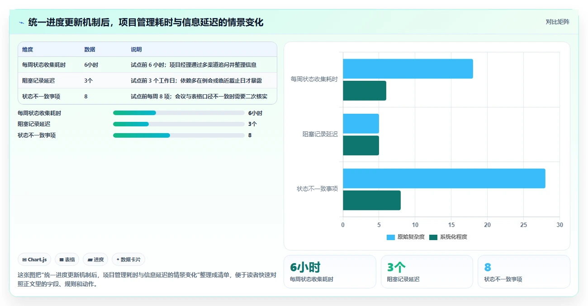The image size is (588, 306).
Task: Click the dark teal 每周状态收集耗时 chart bar
Action: [x=365, y=91]
